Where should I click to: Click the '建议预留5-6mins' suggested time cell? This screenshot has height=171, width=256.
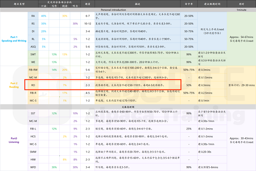click(208, 167)
